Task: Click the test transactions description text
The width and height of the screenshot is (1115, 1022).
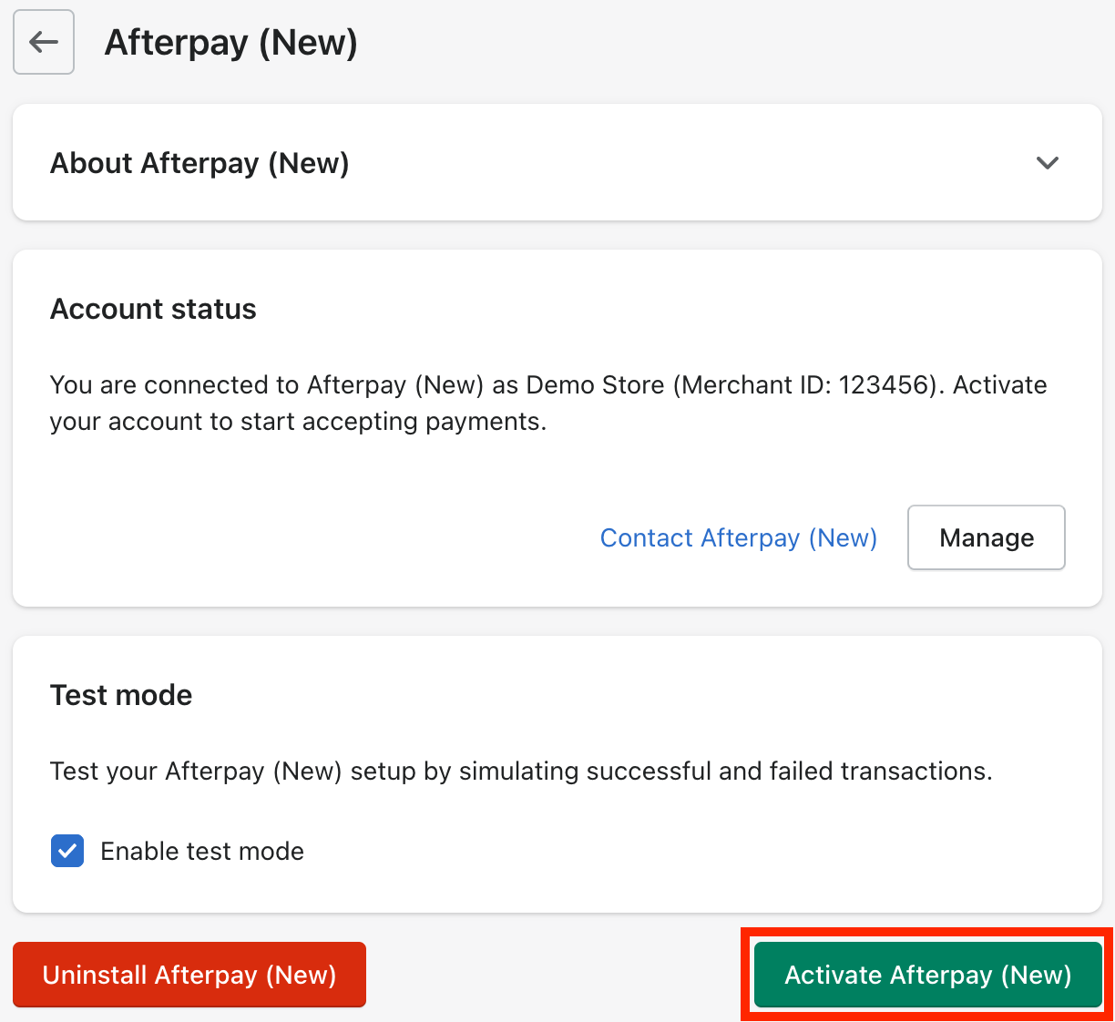Action: 521,772
